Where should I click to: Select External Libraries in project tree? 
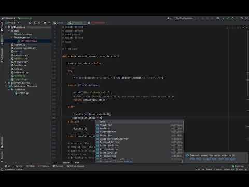pyautogui.click(x=19, y=83)
